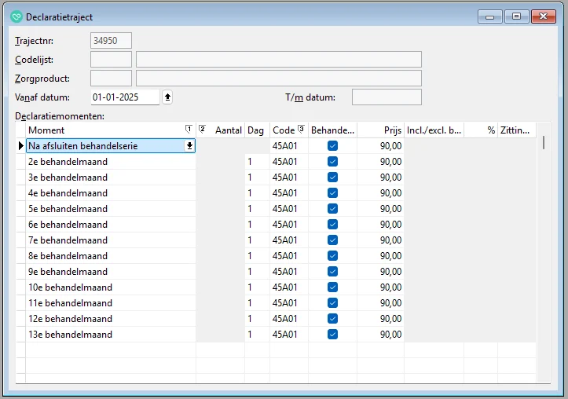Click sort indicator 3 in Code column header
Viewport: 568px width, 399px height.
point(301,130)
